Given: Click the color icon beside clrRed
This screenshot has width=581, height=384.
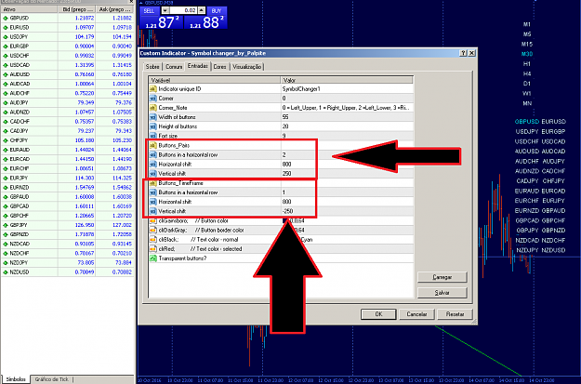Looking at the screenshot, I should click(x=153, y=249).
